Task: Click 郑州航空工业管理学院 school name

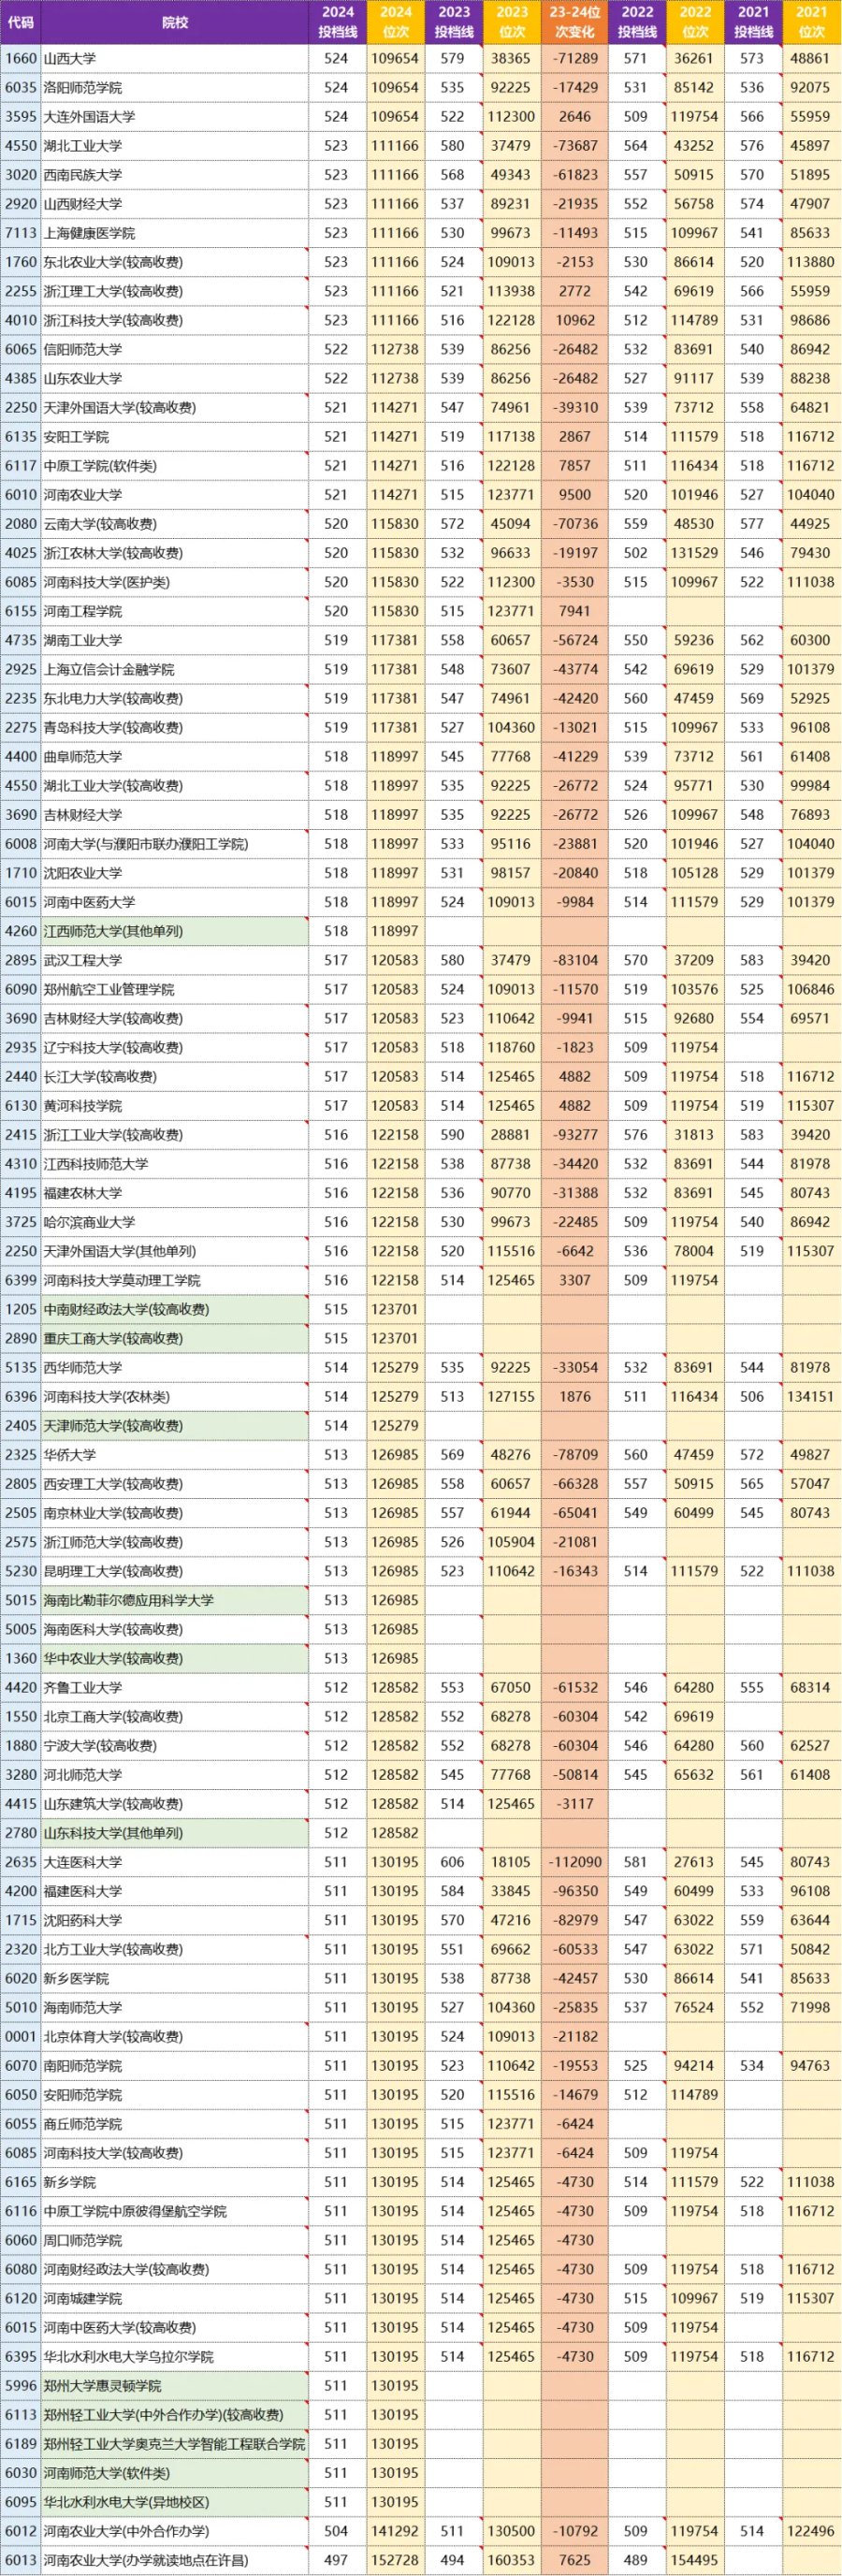Action: click(x=174, y=989)
